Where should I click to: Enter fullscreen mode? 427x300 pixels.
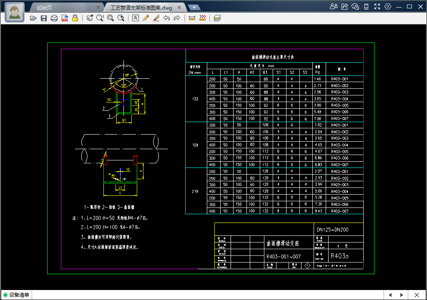pos(377,7)
